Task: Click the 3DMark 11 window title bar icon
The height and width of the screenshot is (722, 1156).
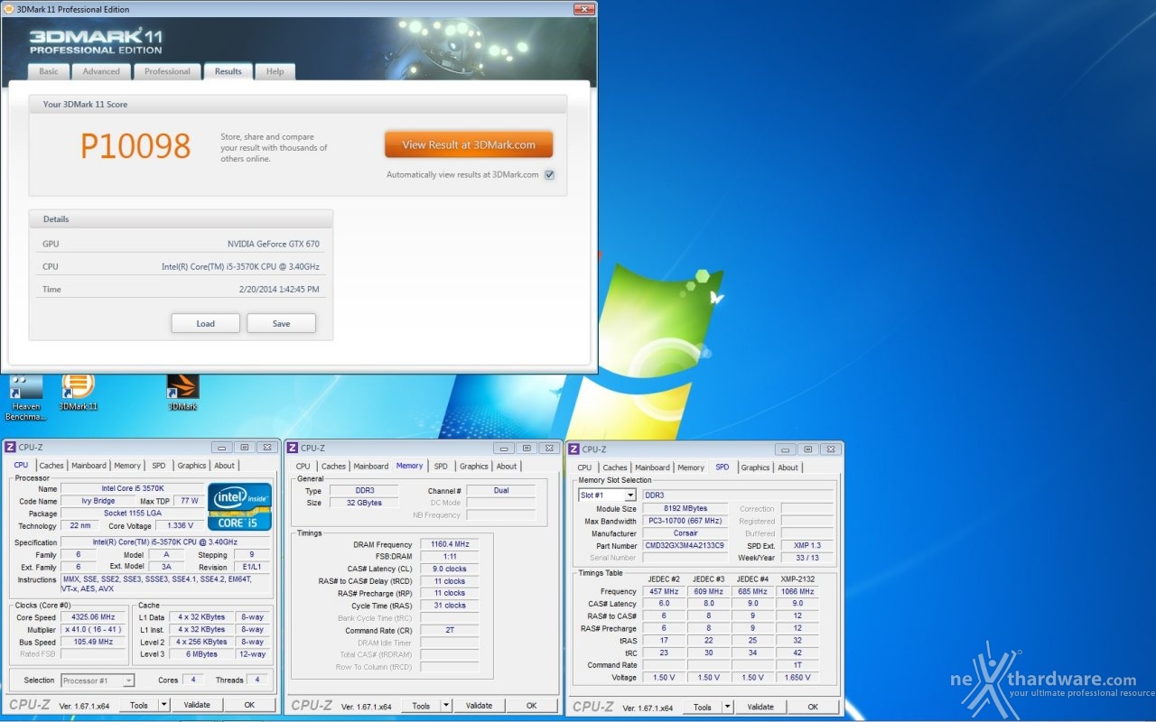Action: pos(9,9)
